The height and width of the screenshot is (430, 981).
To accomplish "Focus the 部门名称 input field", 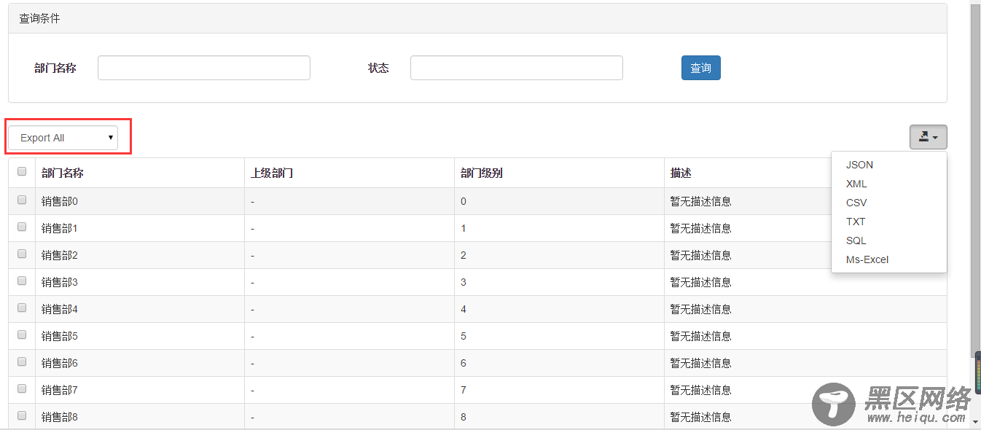I will coord(204,68).
